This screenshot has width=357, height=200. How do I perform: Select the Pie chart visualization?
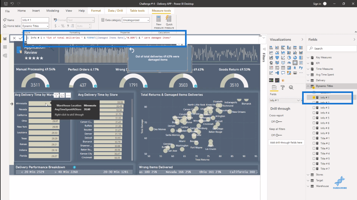(x=289, y=58)
